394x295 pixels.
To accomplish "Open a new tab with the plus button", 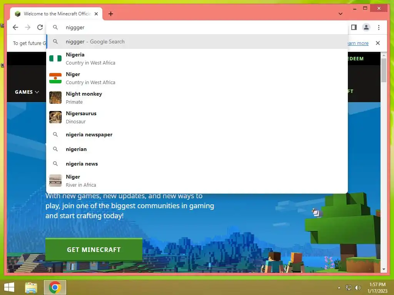I will pyautogui.click(x=111, y=14).
